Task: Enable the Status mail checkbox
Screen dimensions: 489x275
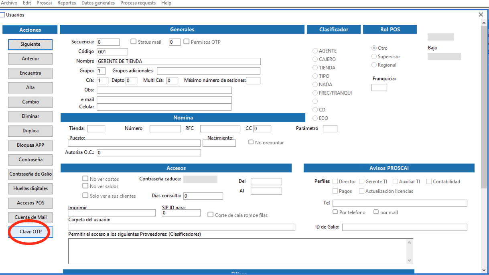Action: coord(134,42)
